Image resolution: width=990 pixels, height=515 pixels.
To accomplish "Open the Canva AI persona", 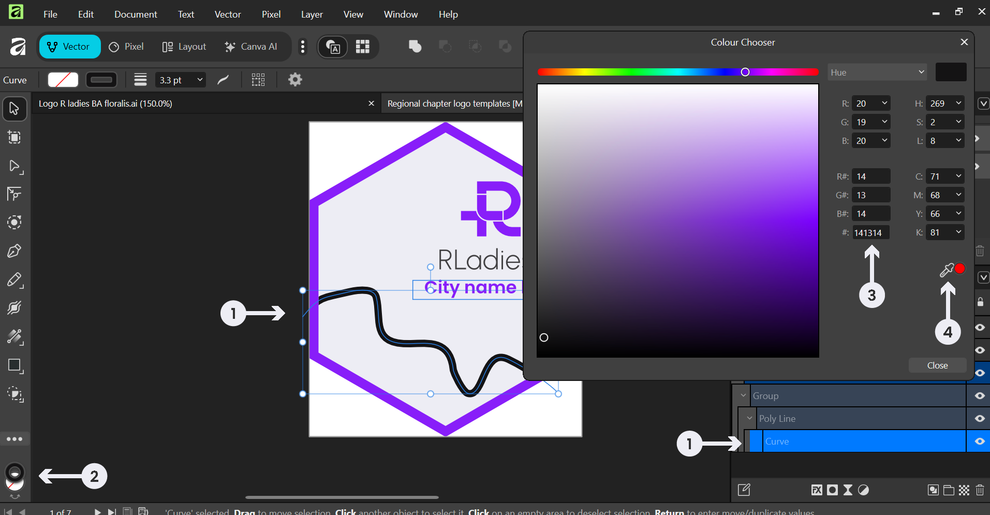I will 251,47.
